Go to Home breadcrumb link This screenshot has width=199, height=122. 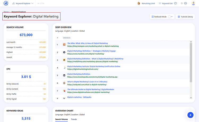coord(6,12)
